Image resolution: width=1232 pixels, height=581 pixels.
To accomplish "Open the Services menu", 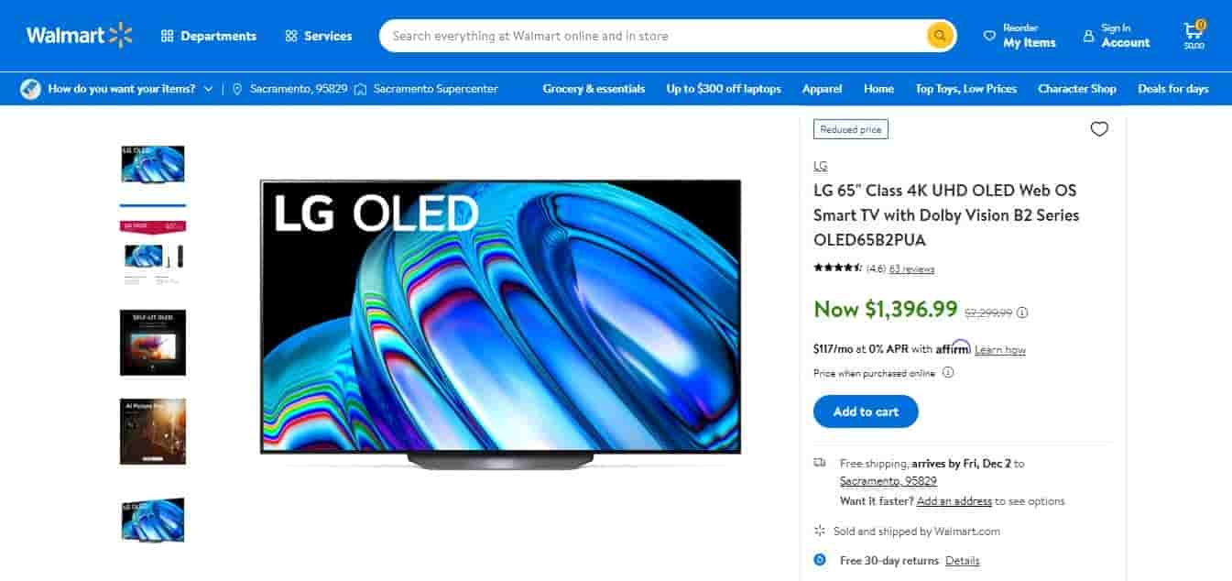I will tap(318, 36).
